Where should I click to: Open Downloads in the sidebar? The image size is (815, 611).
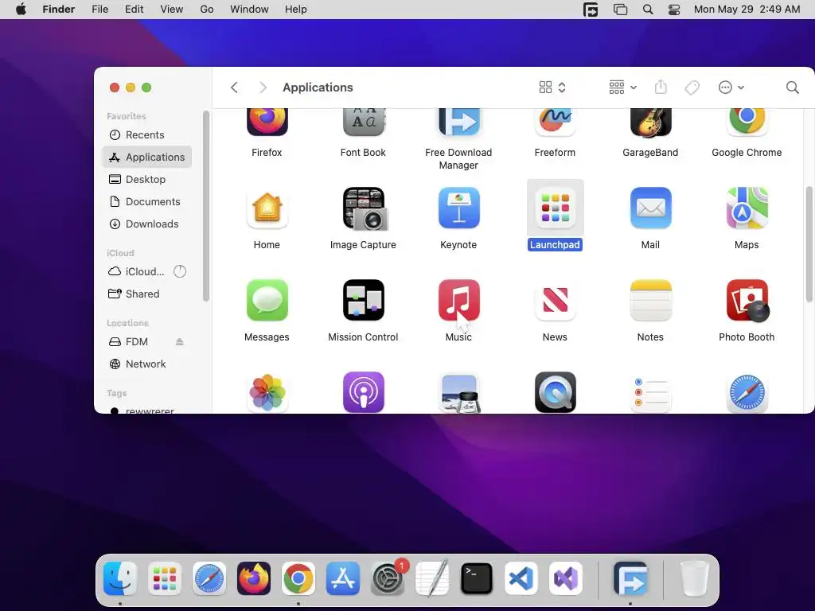[147, 224]
